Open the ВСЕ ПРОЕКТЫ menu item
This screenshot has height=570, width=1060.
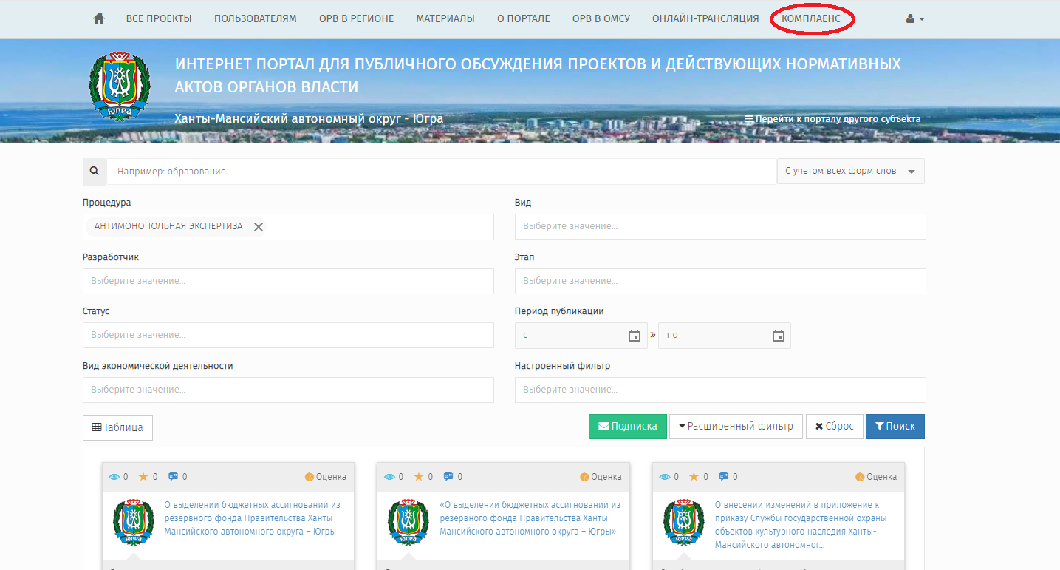click(159, 18)
